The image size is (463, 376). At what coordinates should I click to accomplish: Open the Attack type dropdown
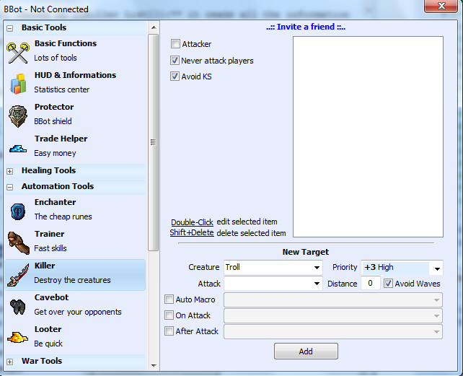(273, 283)
